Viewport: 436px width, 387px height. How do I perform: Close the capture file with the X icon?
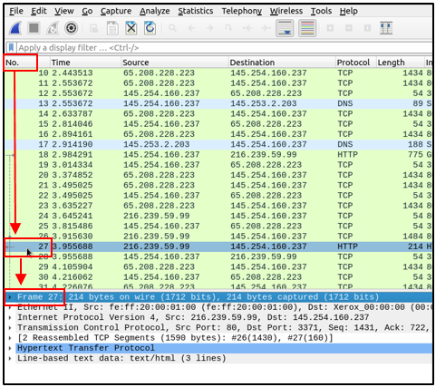tap(131, 28)
